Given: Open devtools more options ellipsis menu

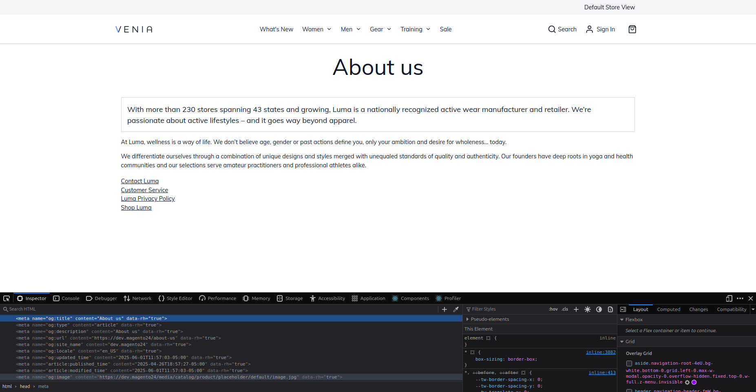Looking at the screenshot, I should click(740, 298).
